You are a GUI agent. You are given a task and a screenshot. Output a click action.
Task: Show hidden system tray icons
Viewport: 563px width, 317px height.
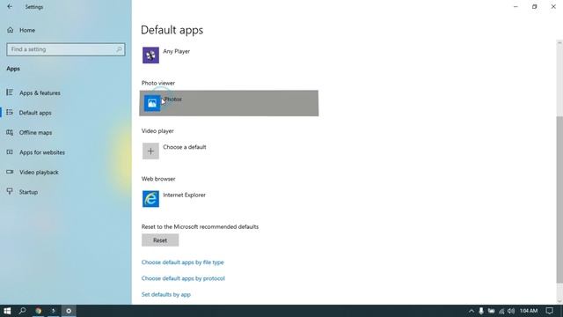point(472,311)
